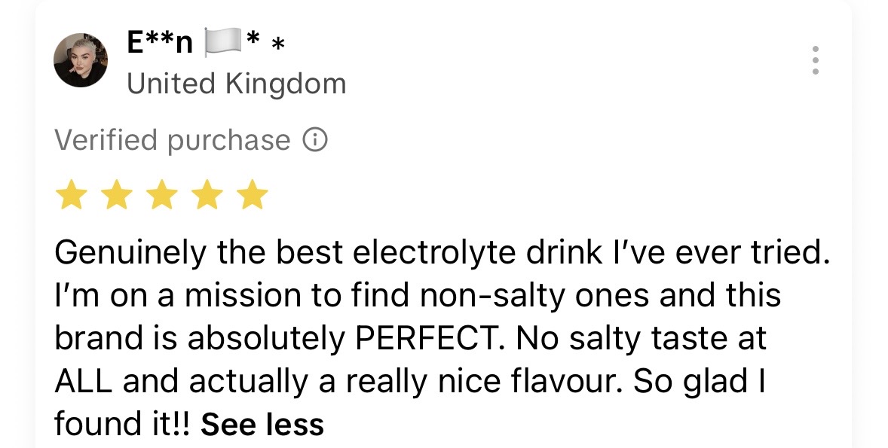Tap the fourth yellow rating star
This screenshot has height=448, width=888.
click(x=207, y=194)
